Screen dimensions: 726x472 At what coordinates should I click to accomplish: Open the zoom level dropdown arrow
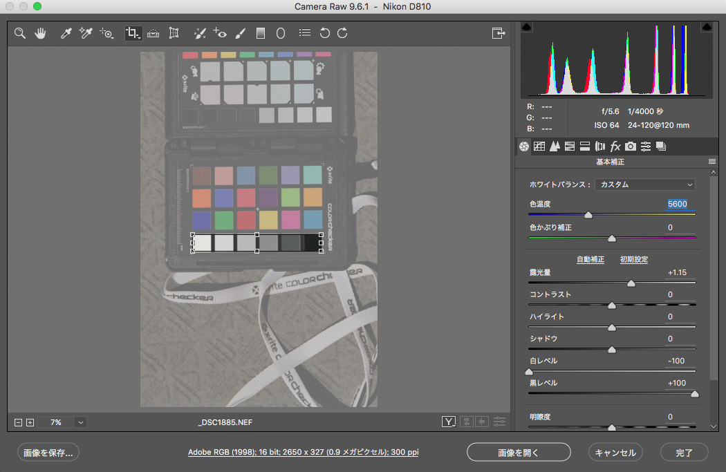tap(81, 422)
